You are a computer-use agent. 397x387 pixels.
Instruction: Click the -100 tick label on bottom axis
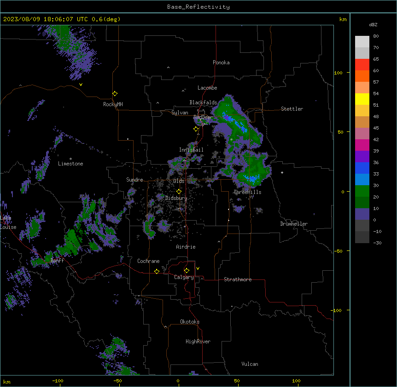click(x=58, y=381)
